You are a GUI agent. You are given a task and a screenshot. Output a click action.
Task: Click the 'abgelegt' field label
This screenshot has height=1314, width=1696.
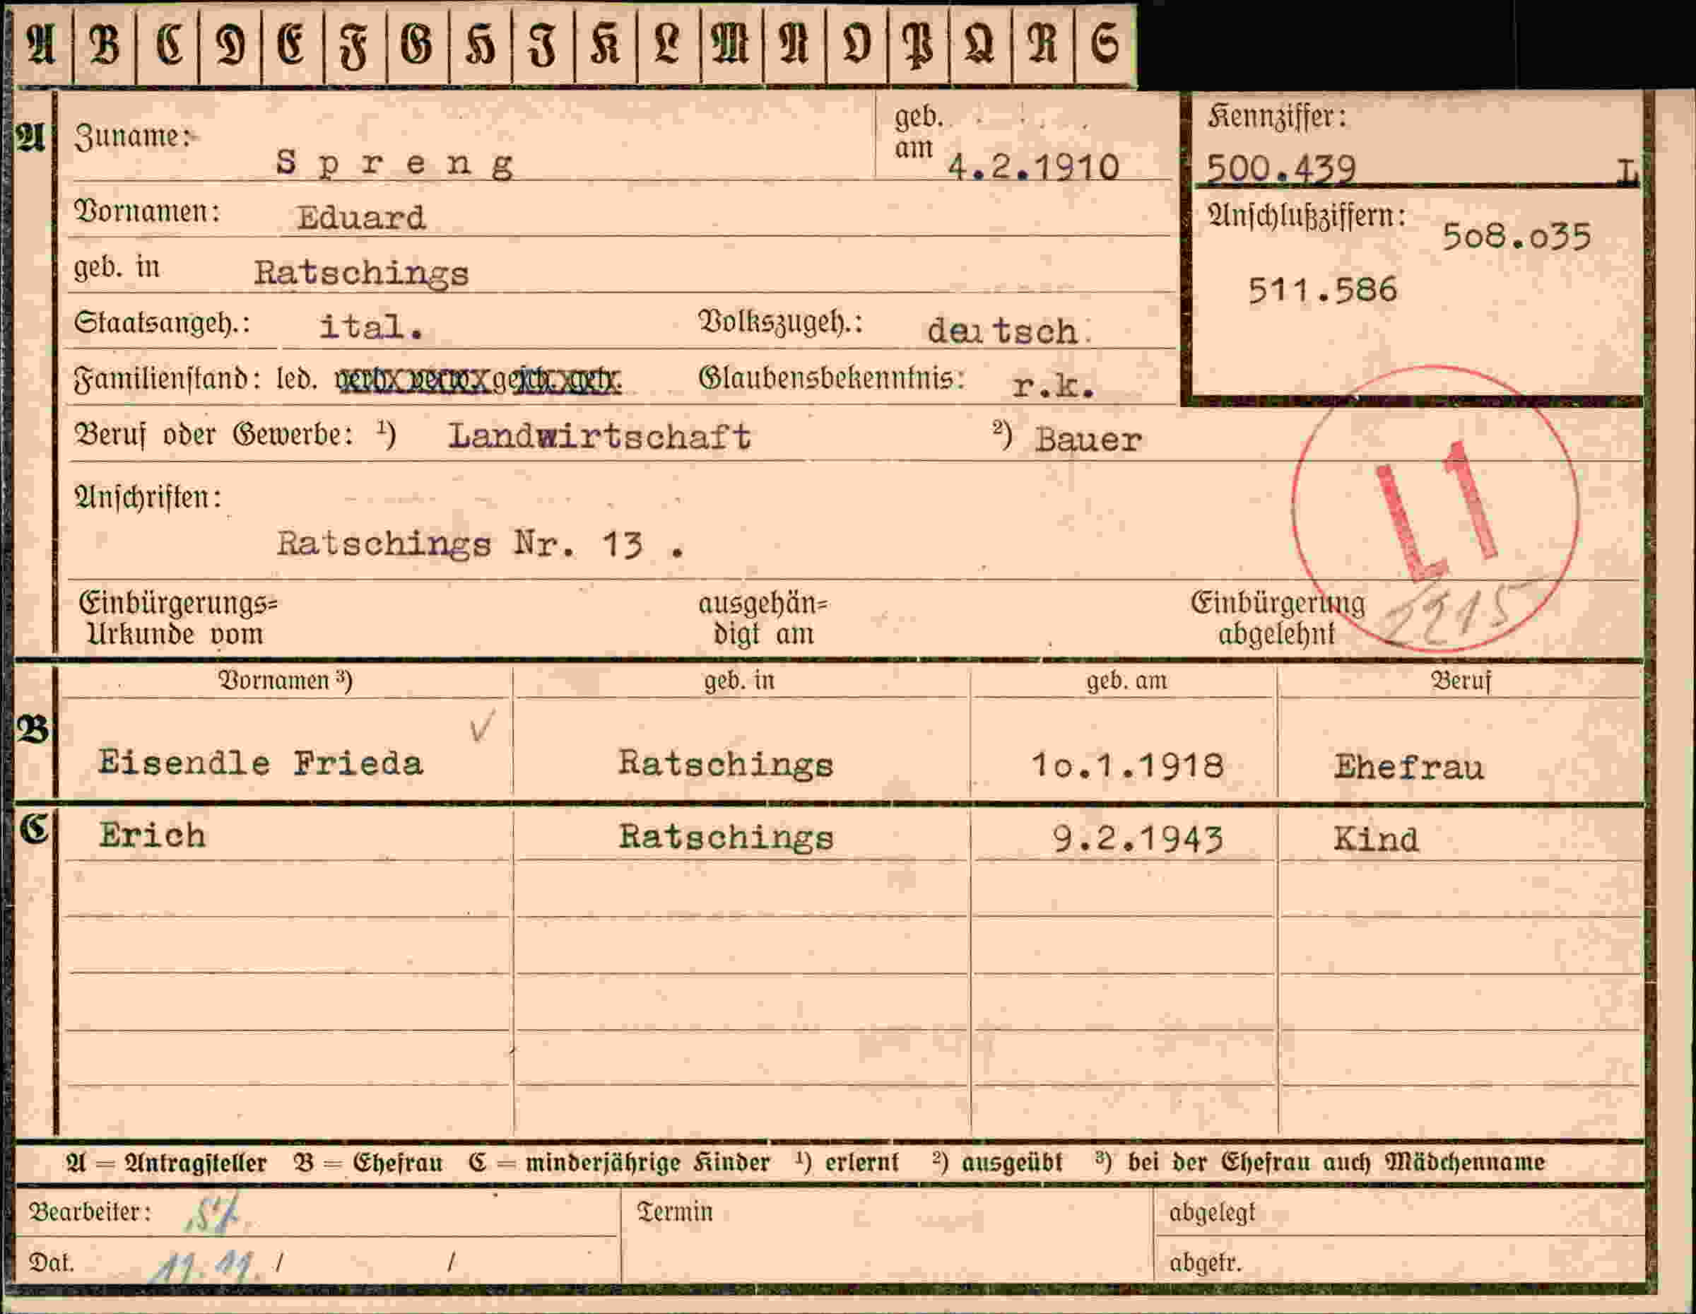(x=1211, y=1213)
